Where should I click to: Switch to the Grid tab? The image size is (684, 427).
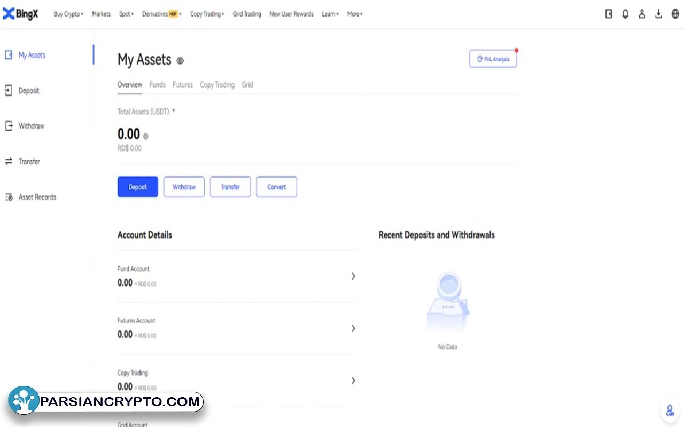tap(247, 85)
